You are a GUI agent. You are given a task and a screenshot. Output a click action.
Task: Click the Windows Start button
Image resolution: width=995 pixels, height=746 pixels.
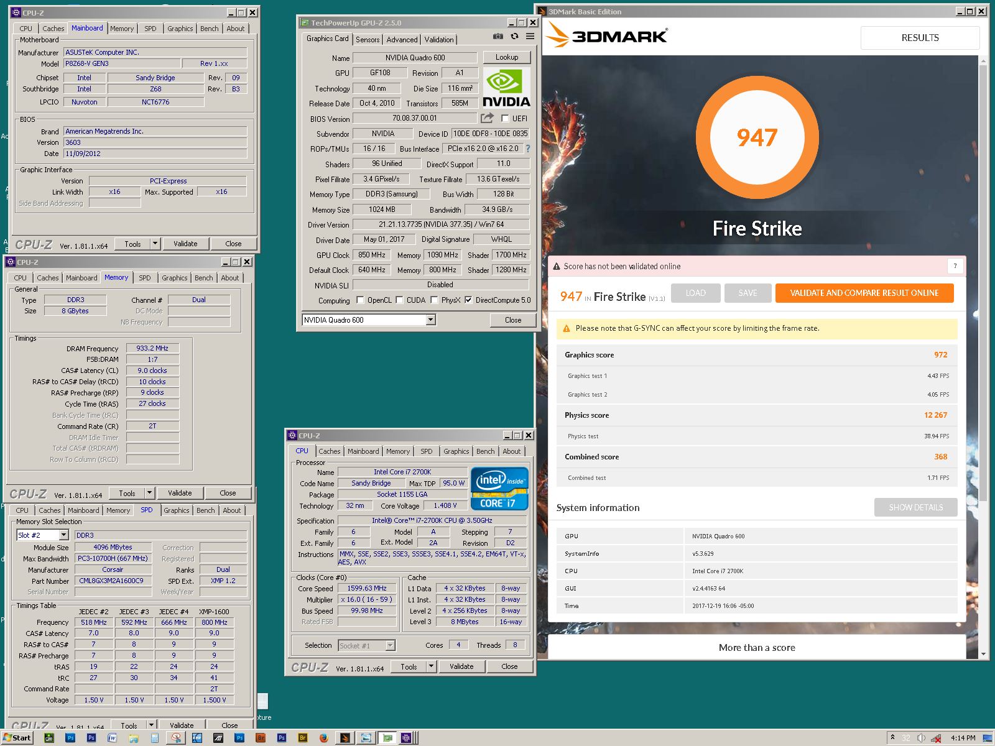(17, 738)
